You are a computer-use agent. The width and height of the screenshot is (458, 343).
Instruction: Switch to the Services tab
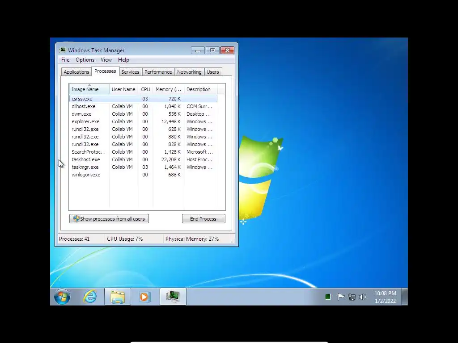(130, 72)
